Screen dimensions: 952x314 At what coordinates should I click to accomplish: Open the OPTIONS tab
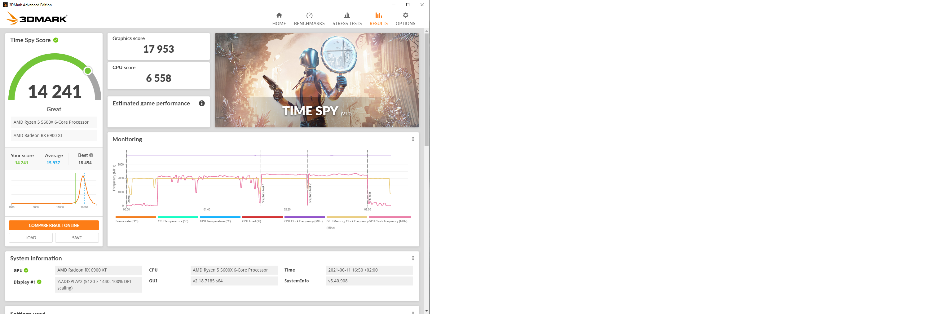coord(405,19)
